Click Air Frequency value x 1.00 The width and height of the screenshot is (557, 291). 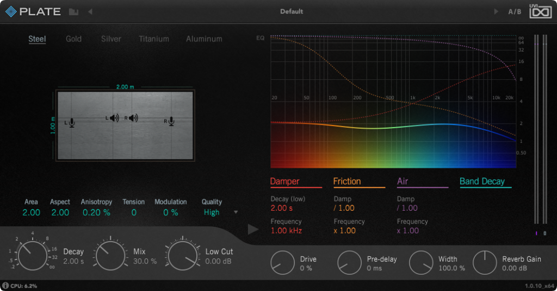(x=408, y=231)
